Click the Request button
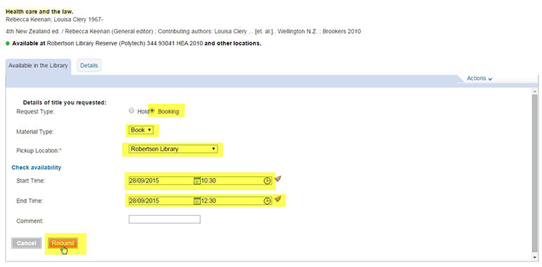The image size is (542, 267). coord(64,243)
